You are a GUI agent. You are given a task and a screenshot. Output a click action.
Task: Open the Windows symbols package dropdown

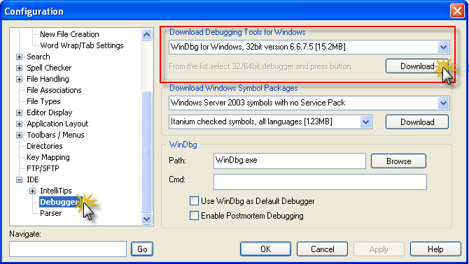(x=443, y=103)
